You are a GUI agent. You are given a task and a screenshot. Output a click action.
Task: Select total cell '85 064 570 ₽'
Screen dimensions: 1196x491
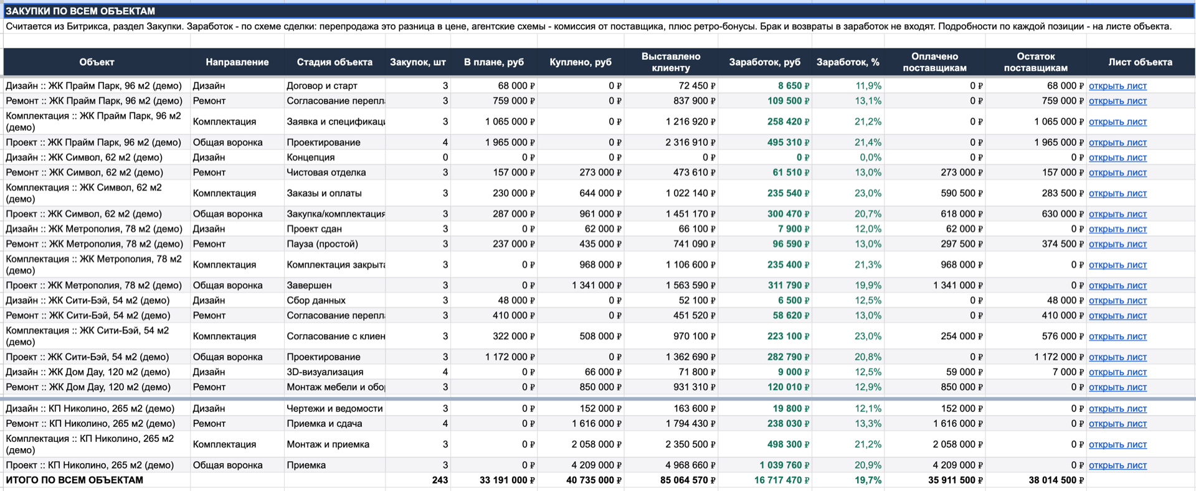coord(671,480)
